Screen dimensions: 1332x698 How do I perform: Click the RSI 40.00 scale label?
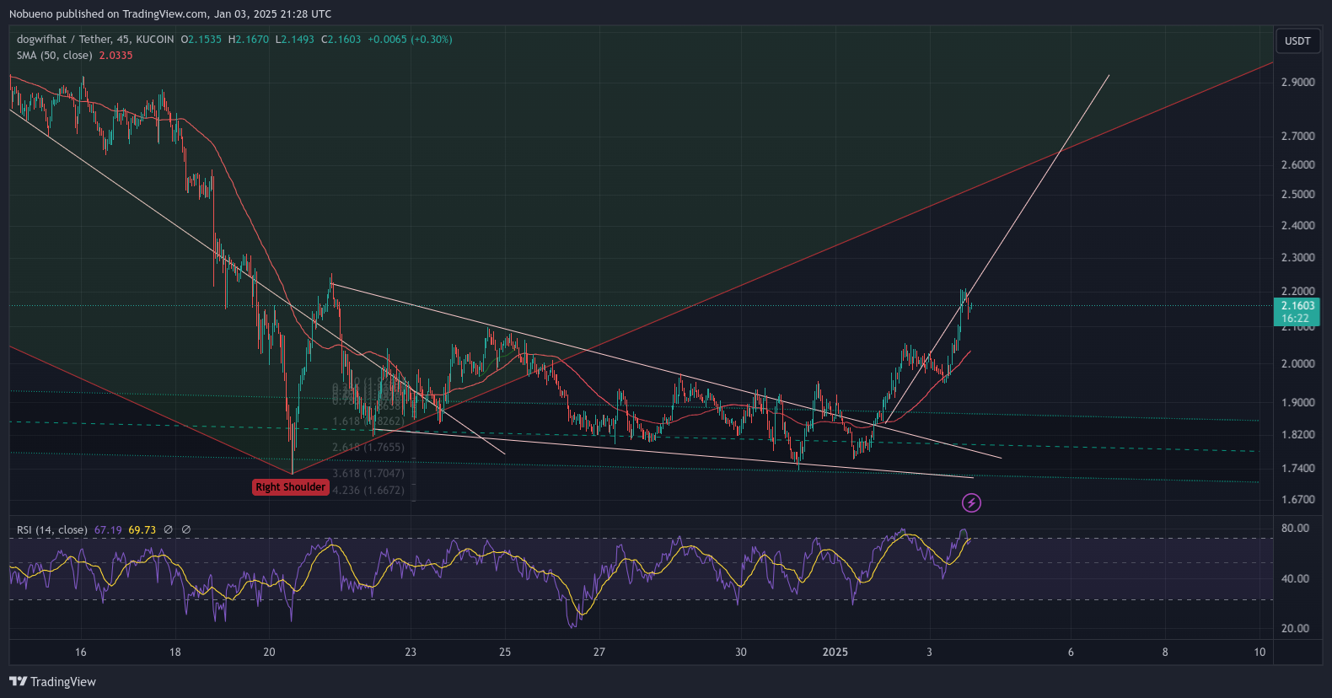pyautogui.click(x=1295, y=578)
